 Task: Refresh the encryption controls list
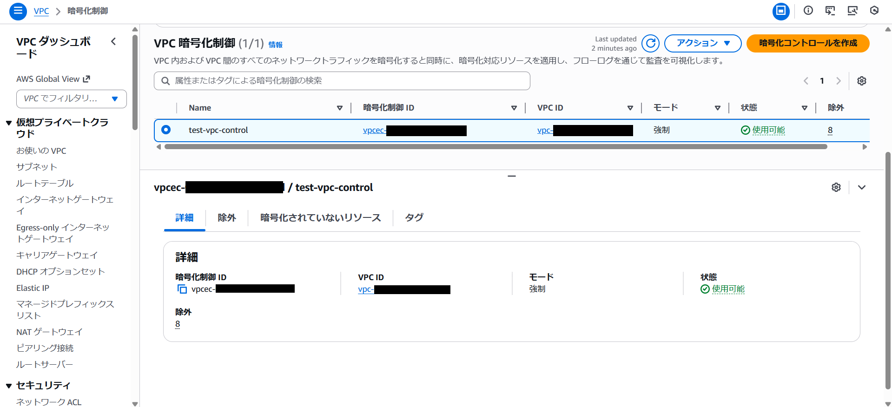point(650,43)
